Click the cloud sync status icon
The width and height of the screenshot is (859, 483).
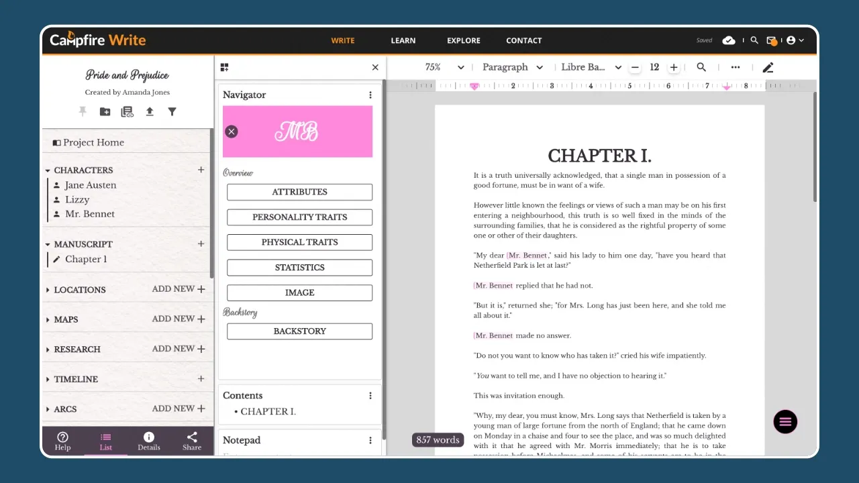729,40
